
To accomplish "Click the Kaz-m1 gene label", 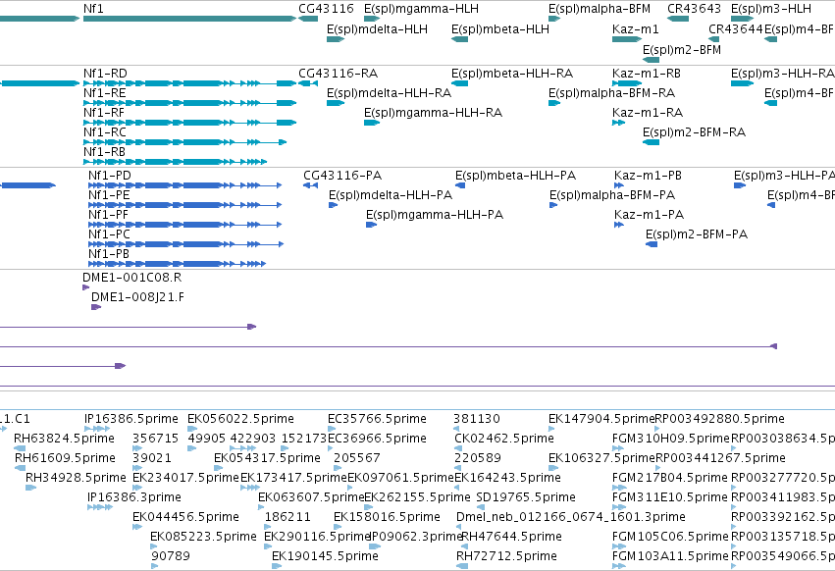I will (x=635, y=29).
